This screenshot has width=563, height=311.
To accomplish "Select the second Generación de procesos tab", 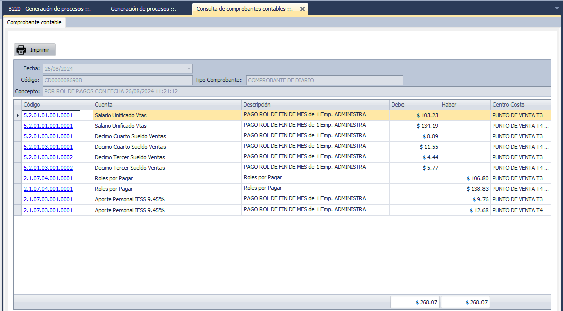I will (143, 9).
